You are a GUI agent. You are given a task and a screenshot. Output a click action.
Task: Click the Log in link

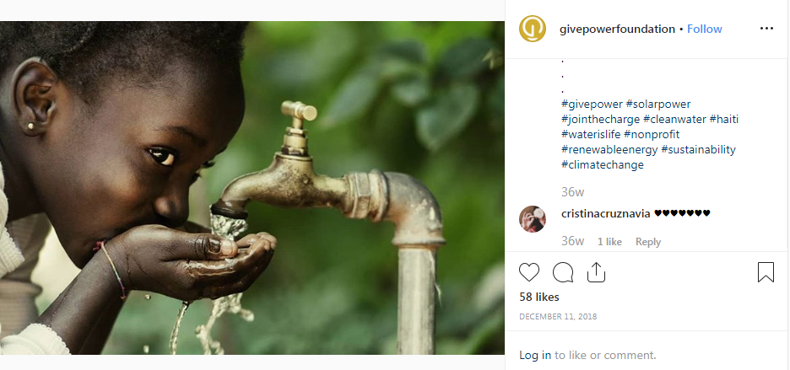tap(535, 355)
